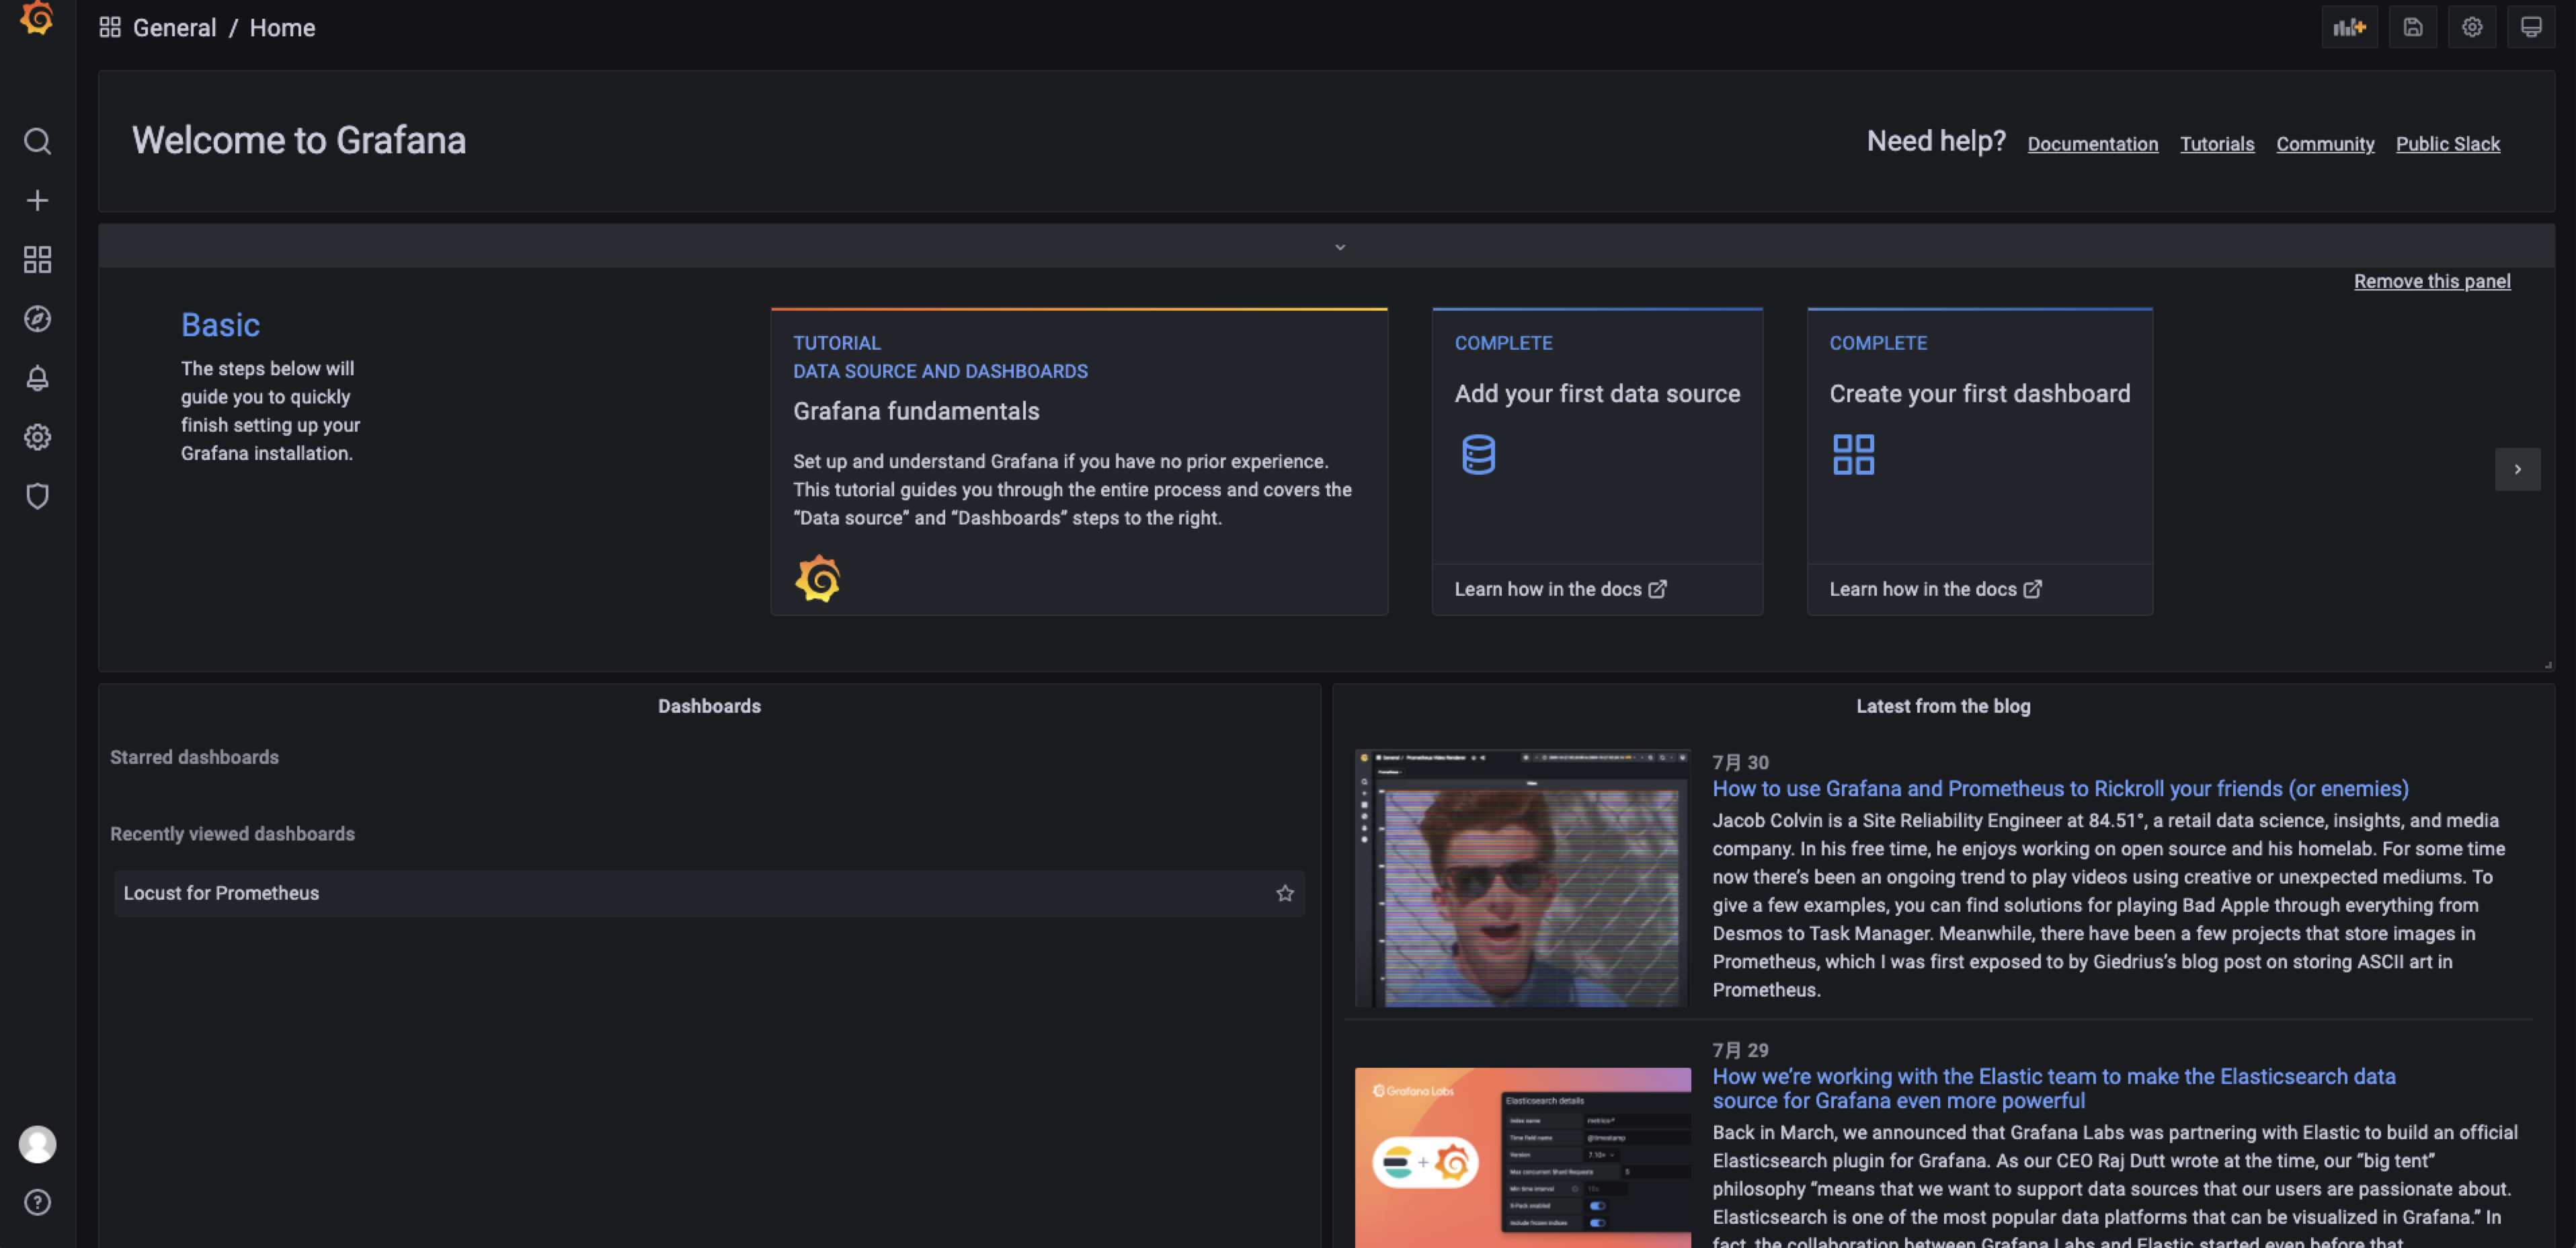Star the Locust for Prometheus dashboard

coord(1284,893)
